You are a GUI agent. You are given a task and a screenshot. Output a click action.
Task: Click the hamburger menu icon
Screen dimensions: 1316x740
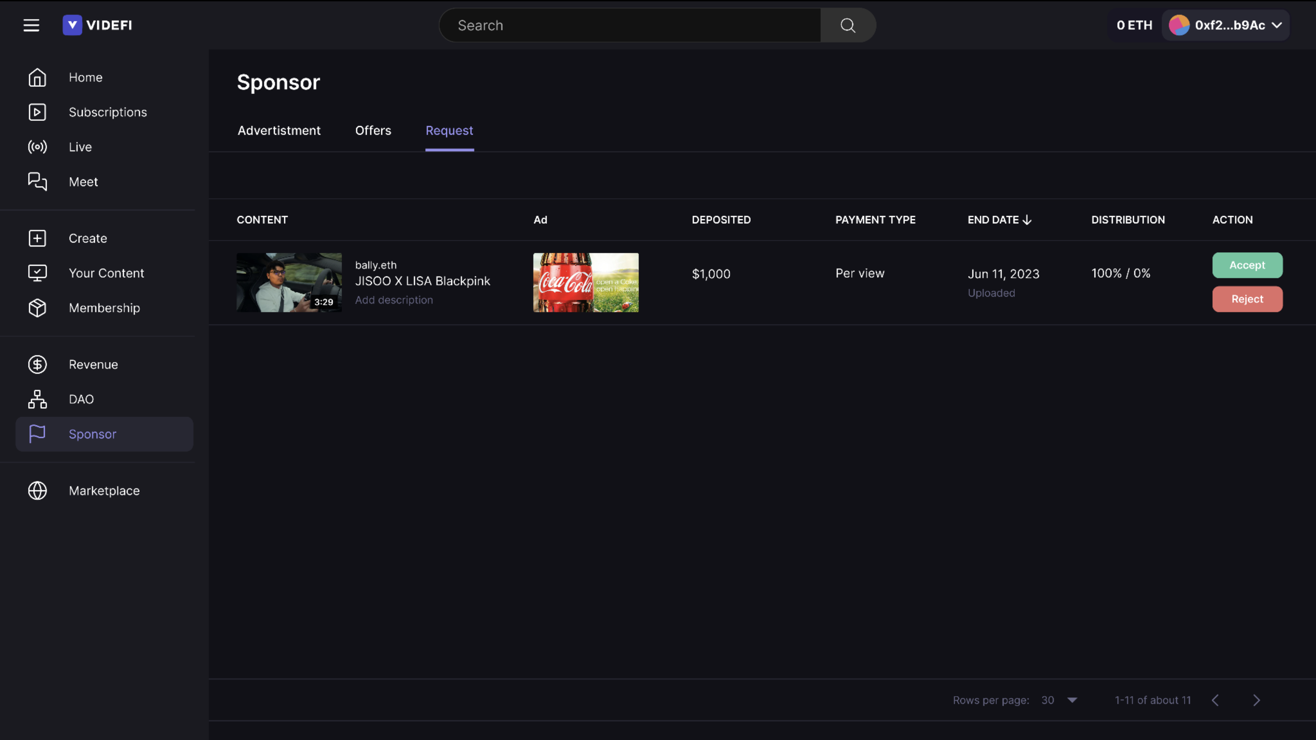coord(32,26)
